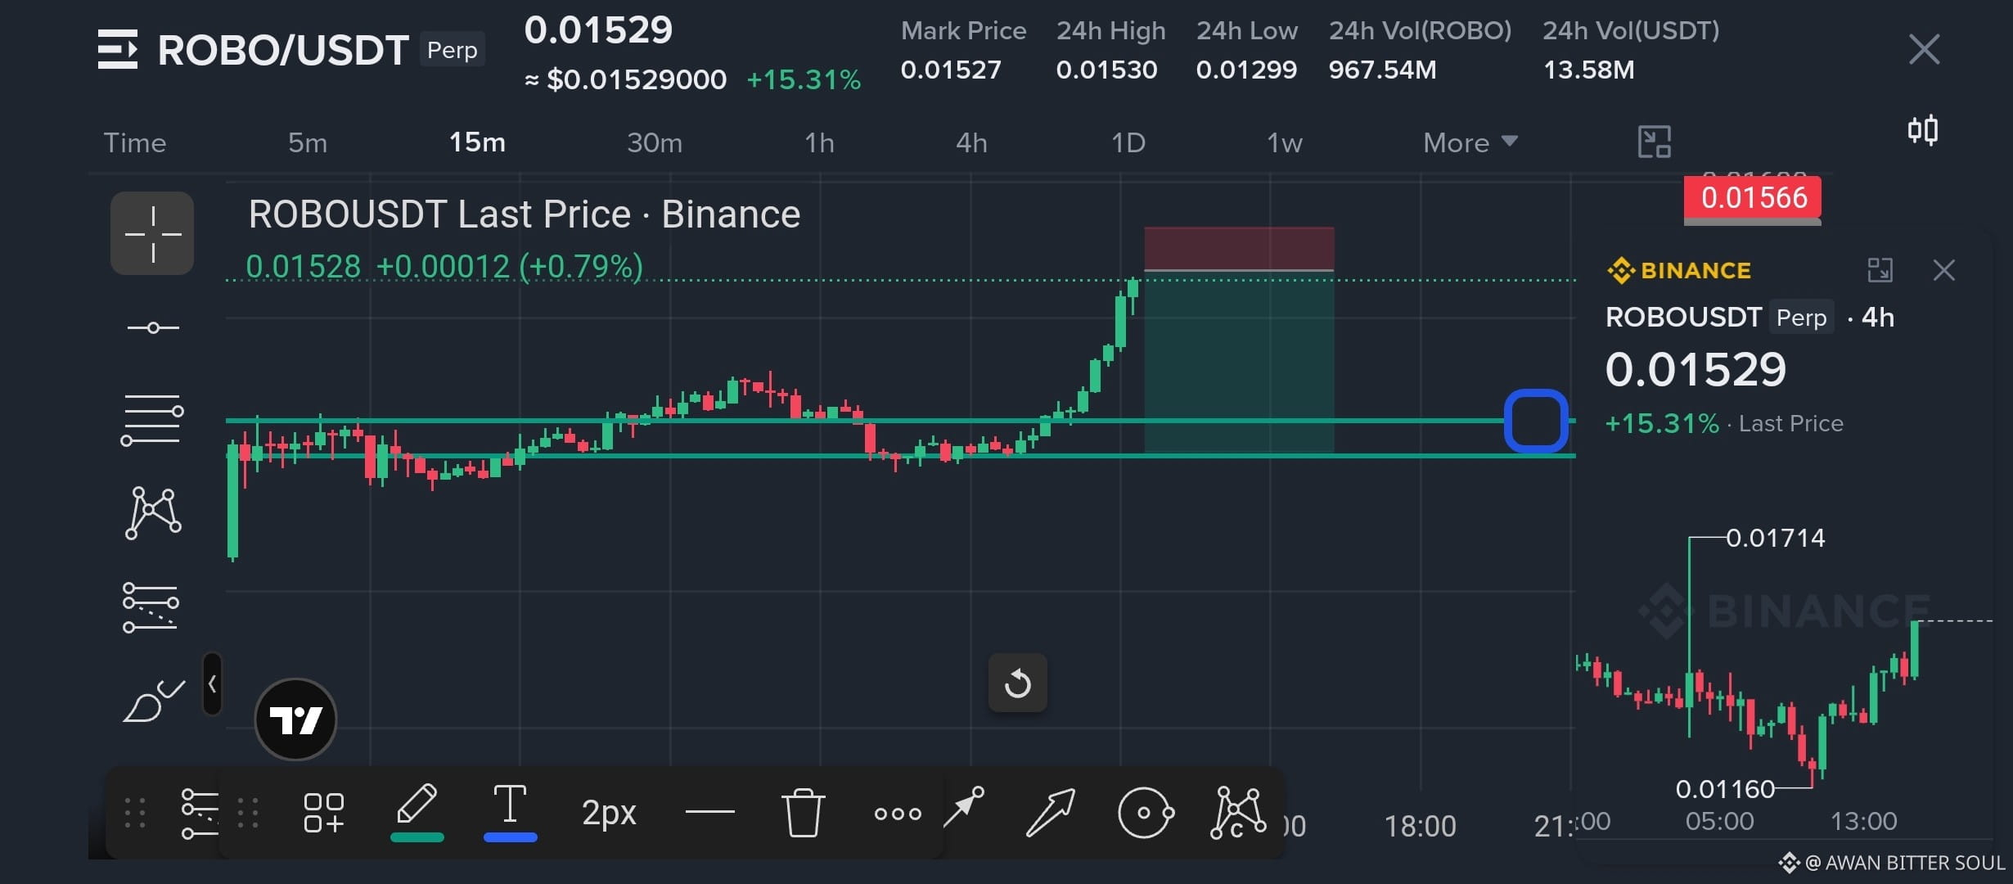Screen dimensions: 2013x884
Task: Collapse the left drawing toolbar arrow
Action: click(212, 683)
